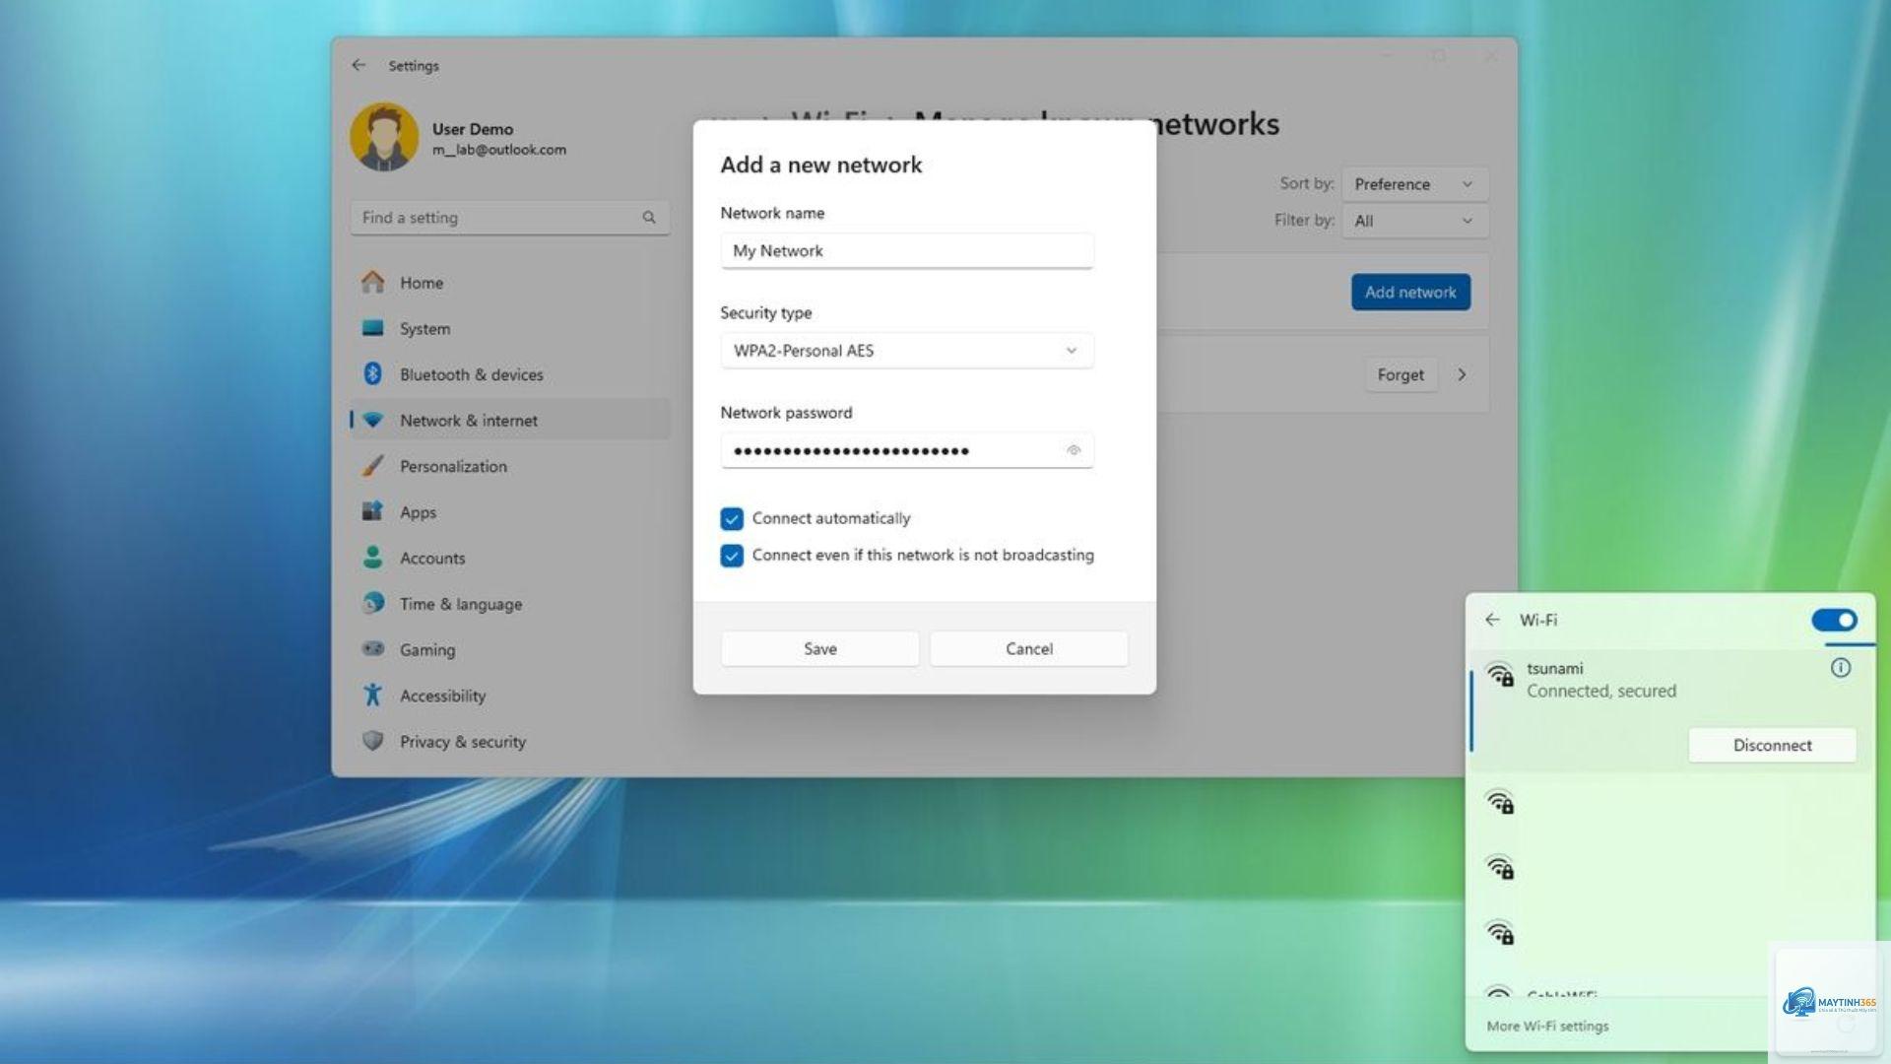Cancel the Add a new network dialog
This screenshot has width=1891, height=1064.
[x=1029, y=648]
